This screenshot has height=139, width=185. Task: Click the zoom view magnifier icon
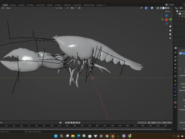pyautogui.click(x=170, y=27)
